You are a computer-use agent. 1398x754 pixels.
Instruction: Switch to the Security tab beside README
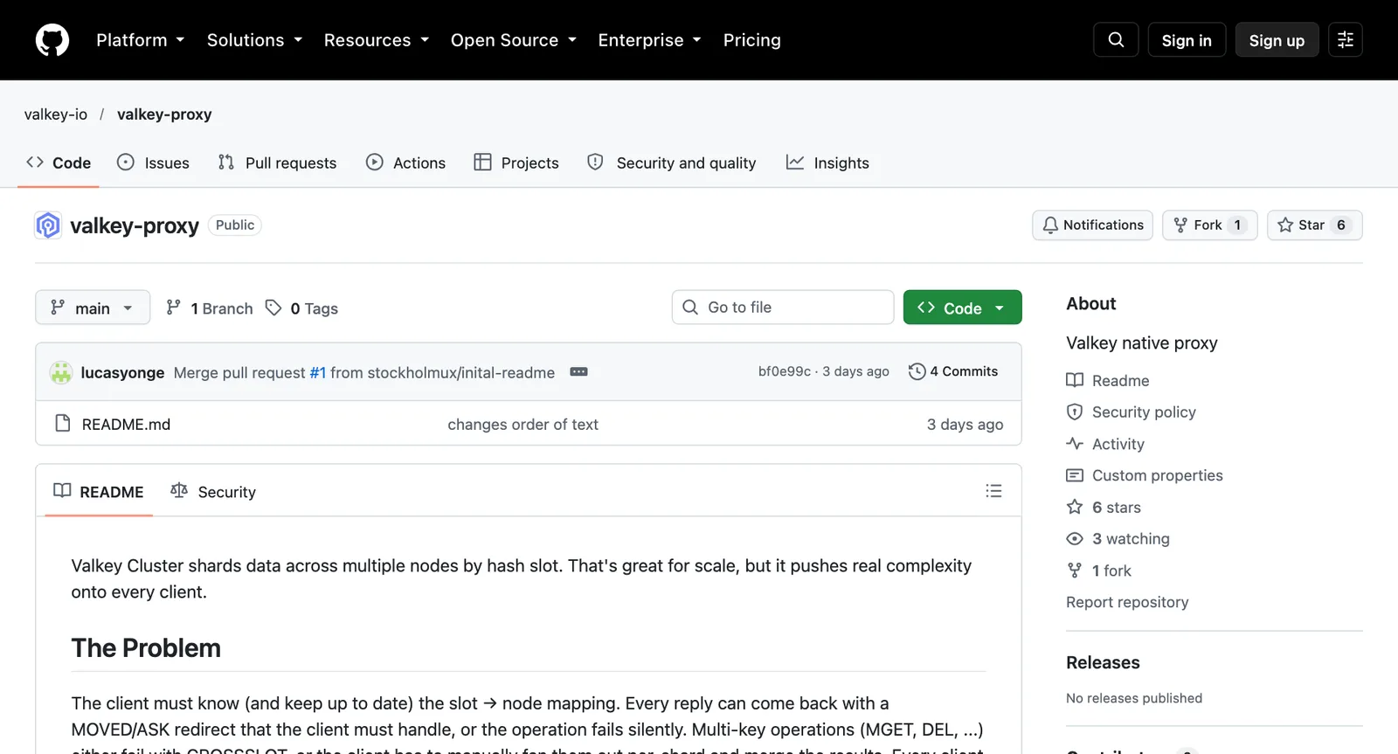pyautogui.click(x=213, y=492)
